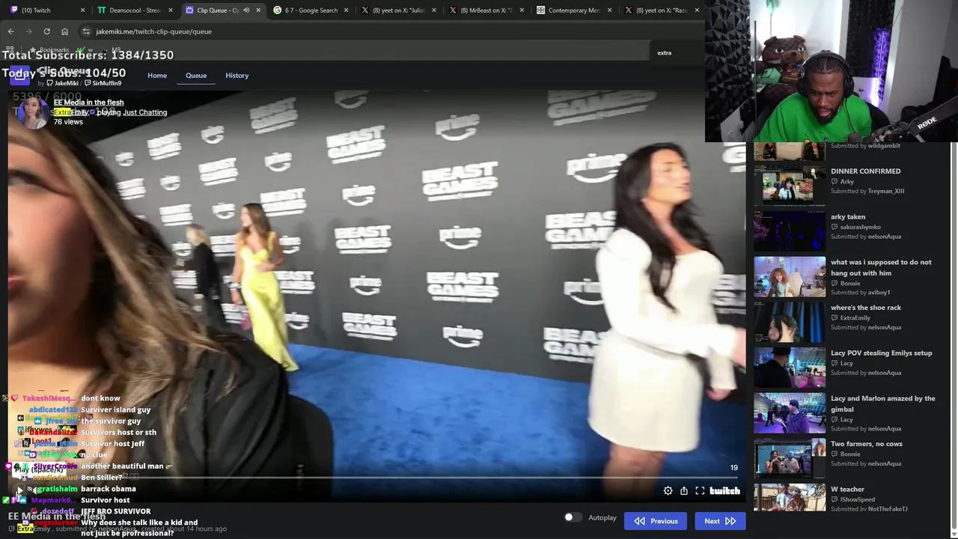Enter fullscreen on the clip player
The height and width of the screenshot is (539, 958).
click(700, 491)
